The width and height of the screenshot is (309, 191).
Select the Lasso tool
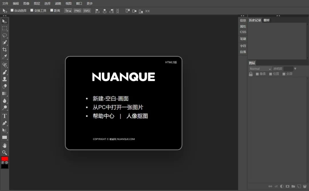pyautogui.click(x=5, y=36)
